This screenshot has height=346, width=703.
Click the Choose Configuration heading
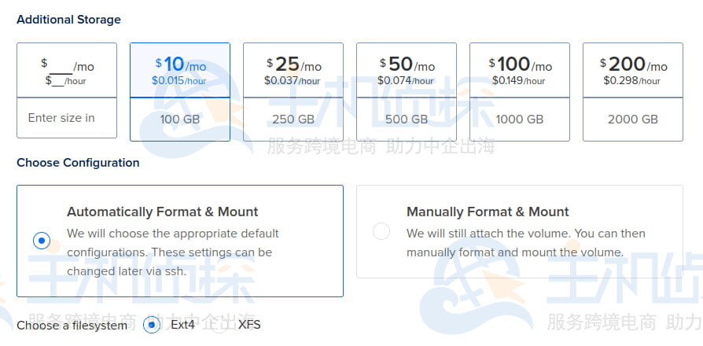[x=78, y=163]
